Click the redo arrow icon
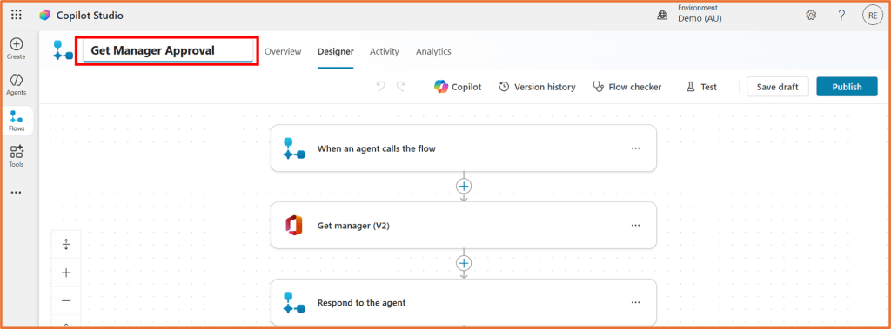 coord(400,87)
